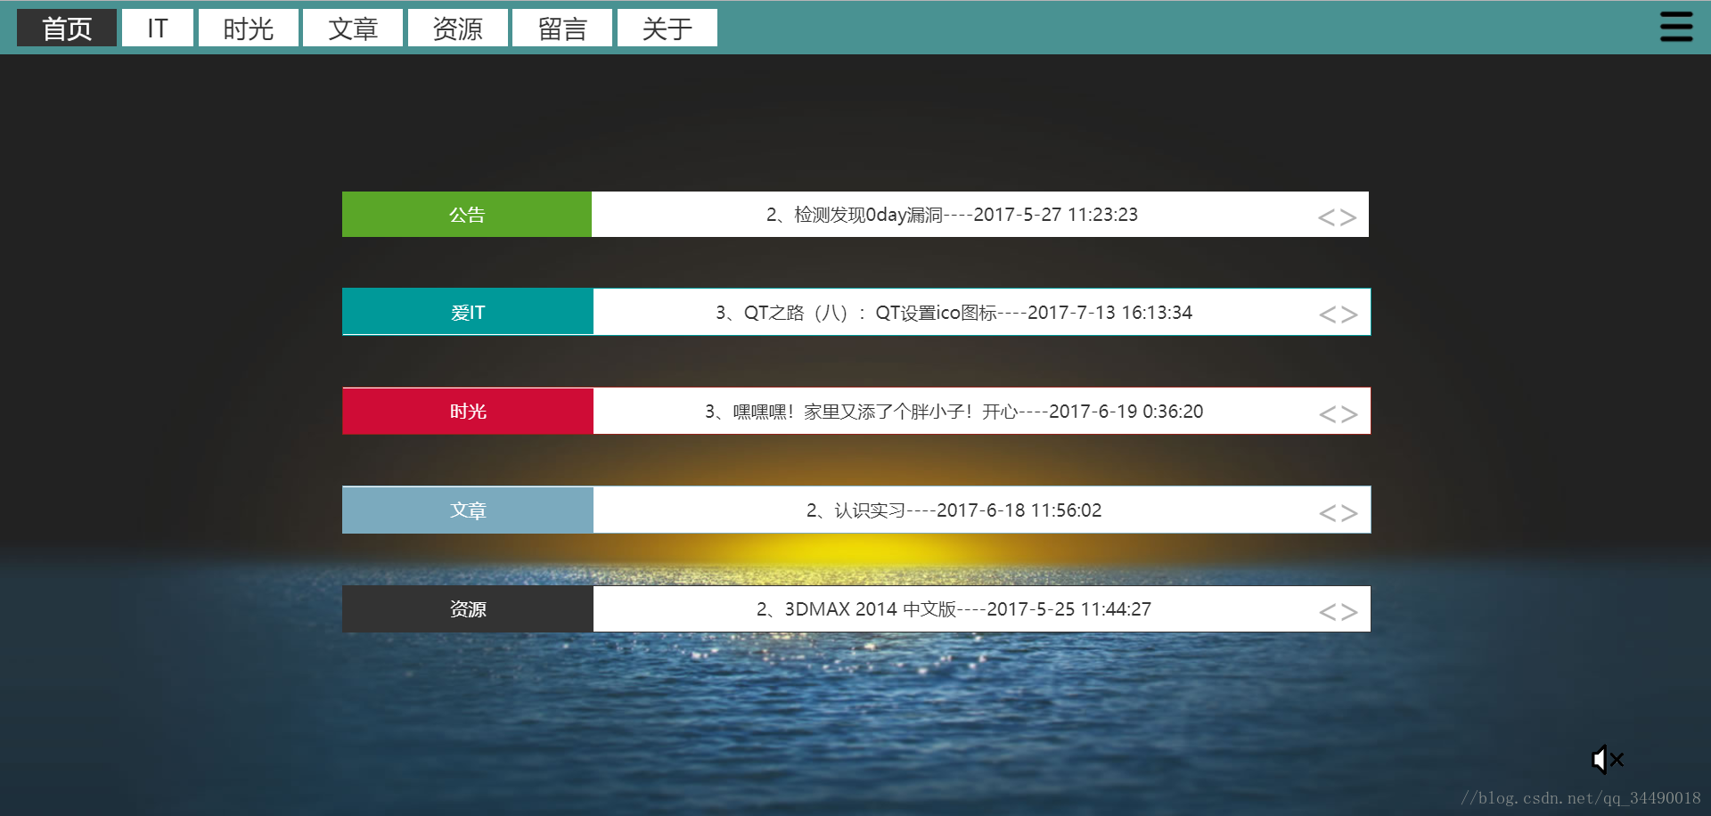This screenshot has height=816, width=1711.
Task: Open the 留言 nav tab
Action: click(562, 28)
